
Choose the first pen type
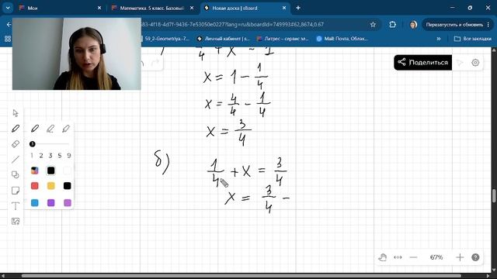[35, 129]
